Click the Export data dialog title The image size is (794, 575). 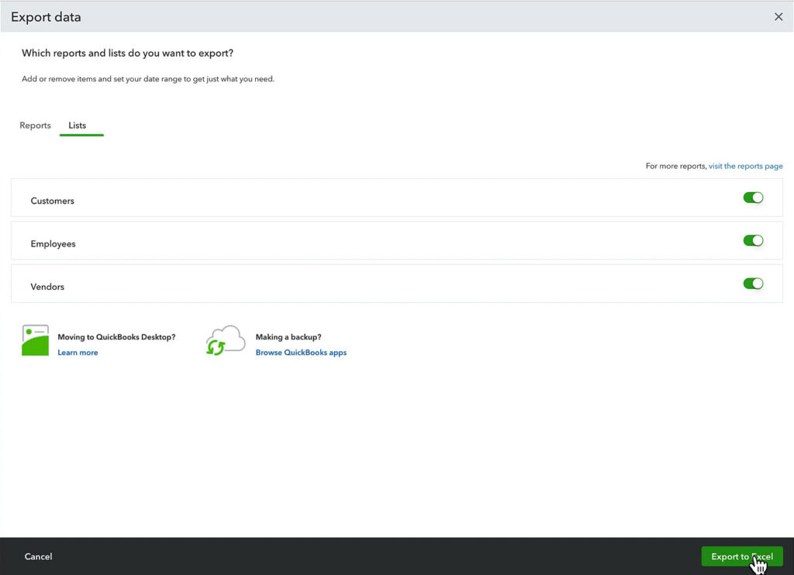pos(46,16)
